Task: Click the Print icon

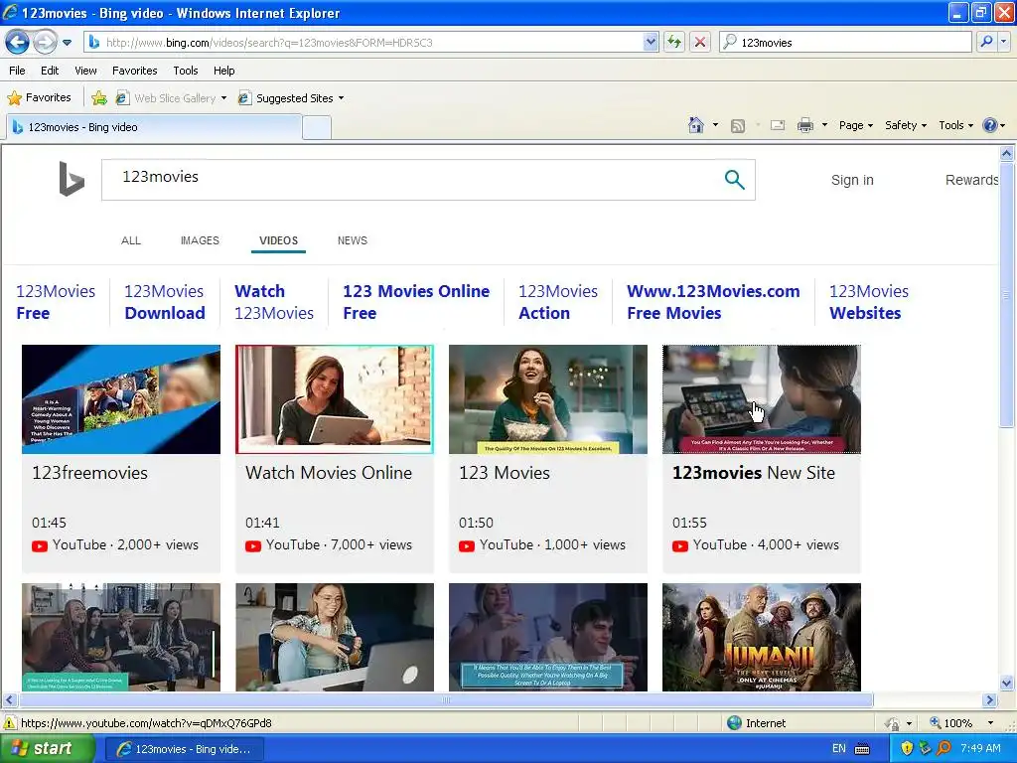Action: coord(804,125)
